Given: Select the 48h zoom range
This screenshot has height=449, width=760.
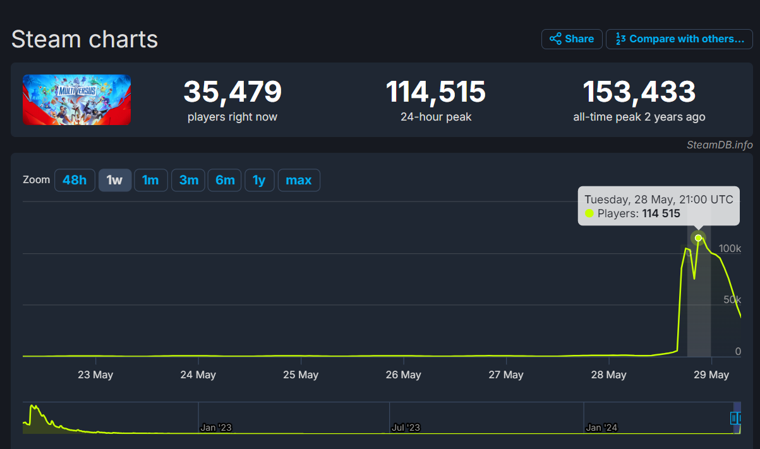Looking at the screenshot, I should (75, 180).
